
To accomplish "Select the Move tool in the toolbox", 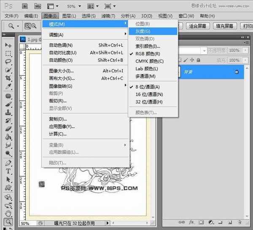I will (8, 45).
